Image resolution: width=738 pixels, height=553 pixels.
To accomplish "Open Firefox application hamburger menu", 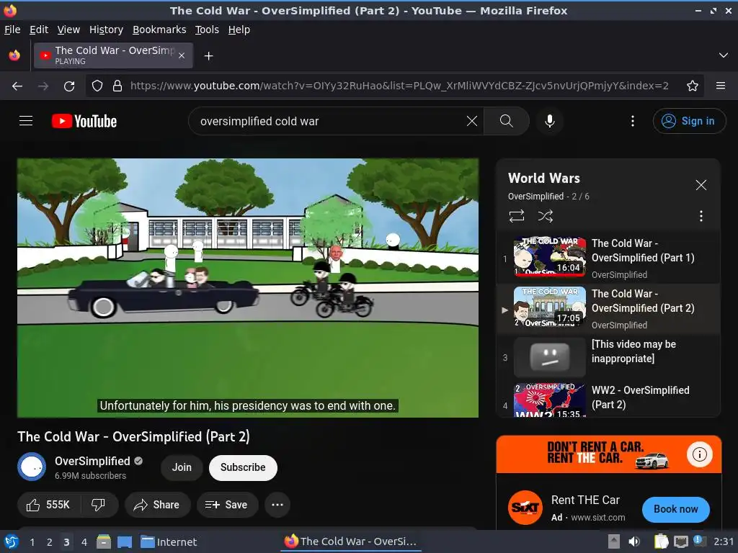I will coord(720,86).
